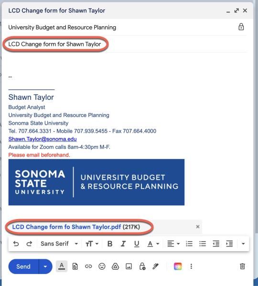The width and height of the screenshot is (258, 286).
Task: Open LCD Change form fo Shawn Taylor.pdf attachment
Action: (x=66, y=227)
